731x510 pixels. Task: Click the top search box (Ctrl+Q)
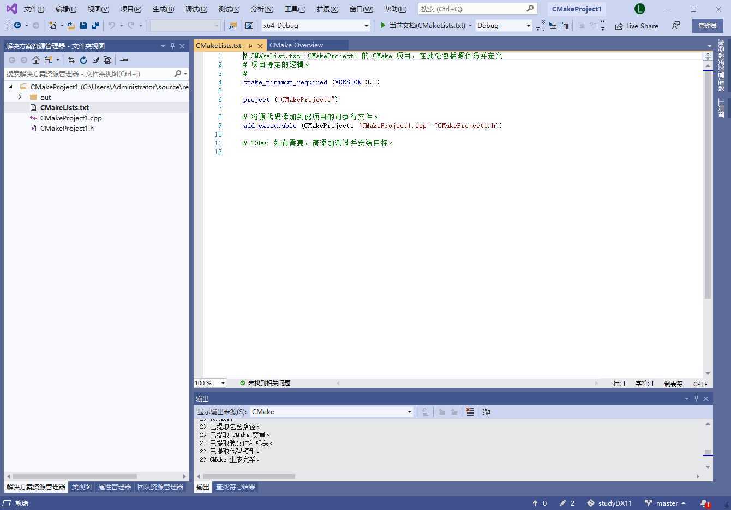tap(477, 9)
